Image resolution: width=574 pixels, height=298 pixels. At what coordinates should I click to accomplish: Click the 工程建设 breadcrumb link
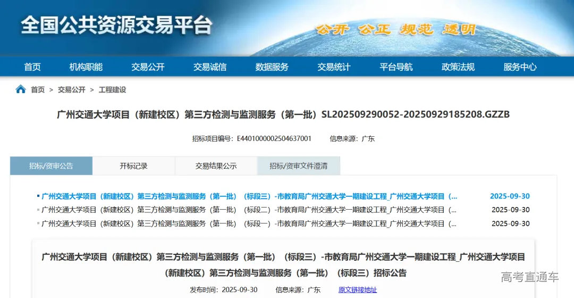pos(112,90)
